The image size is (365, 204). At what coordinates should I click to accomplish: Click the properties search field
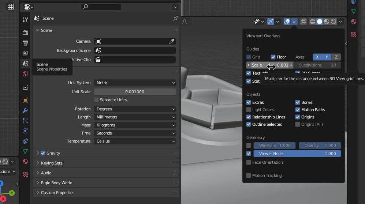click(101, 7)
